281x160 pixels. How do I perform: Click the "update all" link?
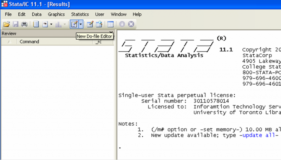[x=257, y=135]
